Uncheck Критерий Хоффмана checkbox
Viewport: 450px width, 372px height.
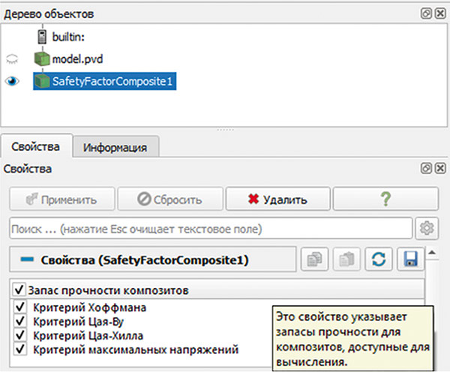click(20, 308)
